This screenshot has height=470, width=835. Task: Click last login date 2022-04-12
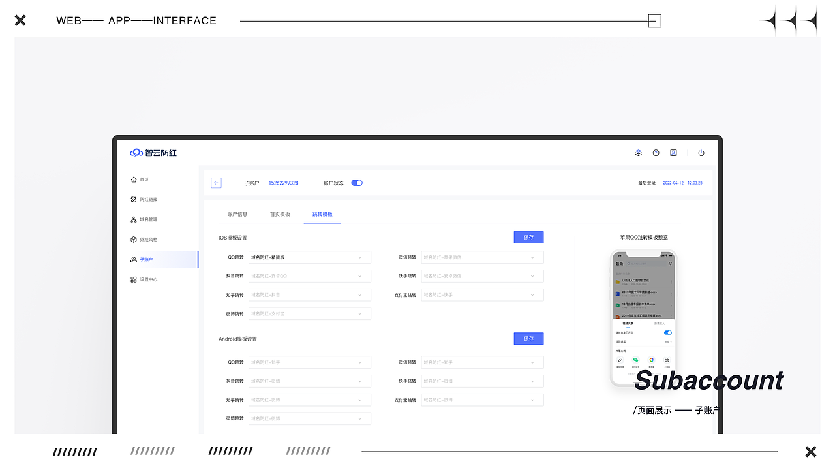[x=673, y=183]
